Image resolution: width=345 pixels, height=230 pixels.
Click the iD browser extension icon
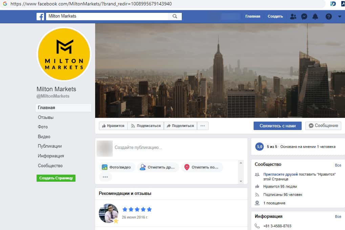click(333, 4)
